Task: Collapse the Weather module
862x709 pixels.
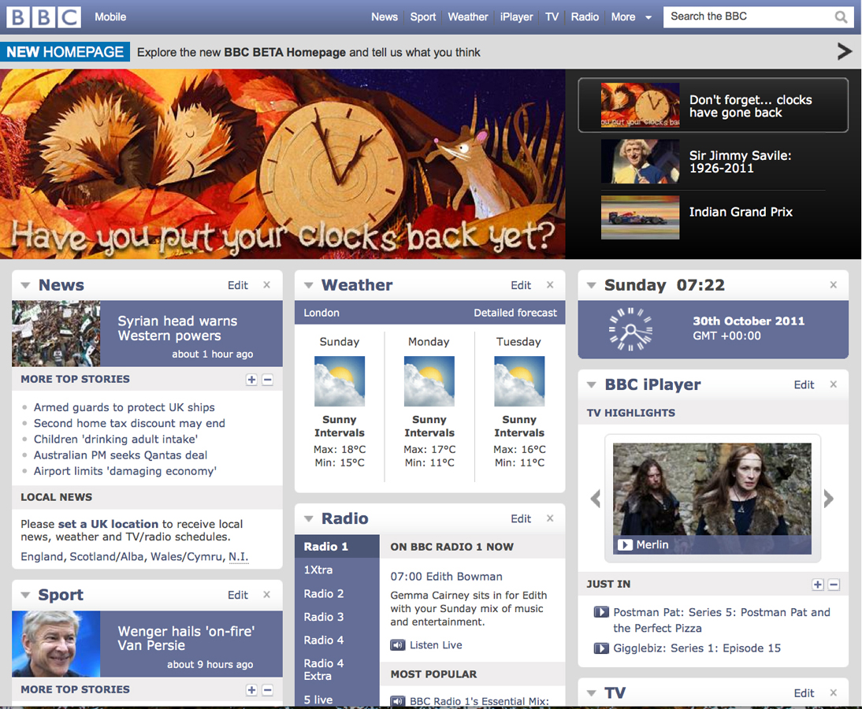Action: click(x=308, y=285)
